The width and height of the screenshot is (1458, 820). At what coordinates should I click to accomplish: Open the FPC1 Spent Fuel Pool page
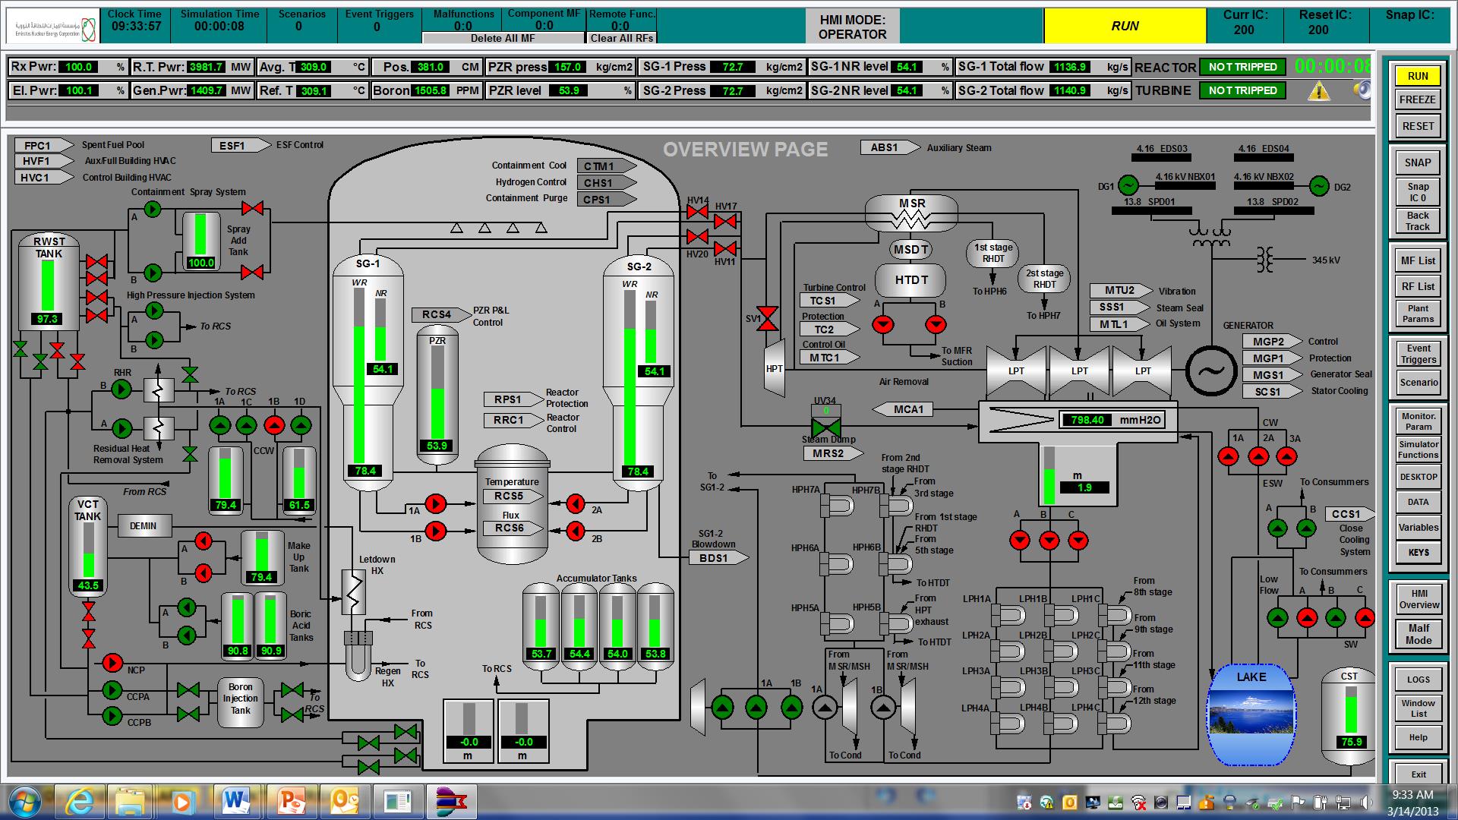pos(44,146)
